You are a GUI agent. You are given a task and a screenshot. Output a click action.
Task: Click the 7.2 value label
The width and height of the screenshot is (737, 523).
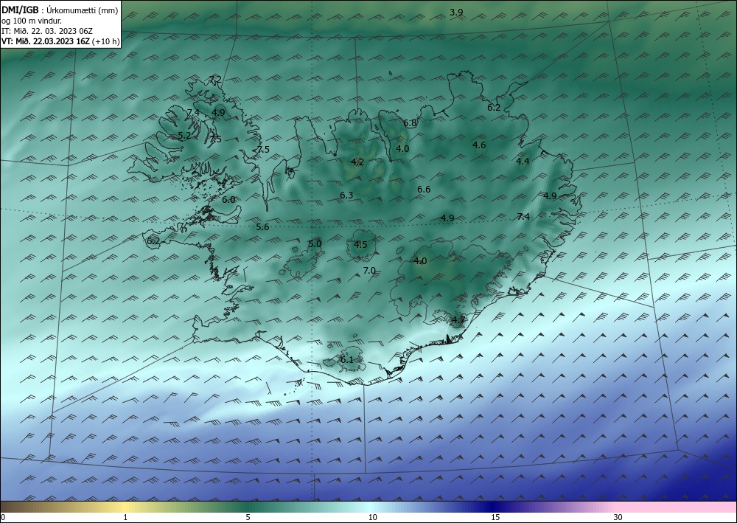(215, 79)
